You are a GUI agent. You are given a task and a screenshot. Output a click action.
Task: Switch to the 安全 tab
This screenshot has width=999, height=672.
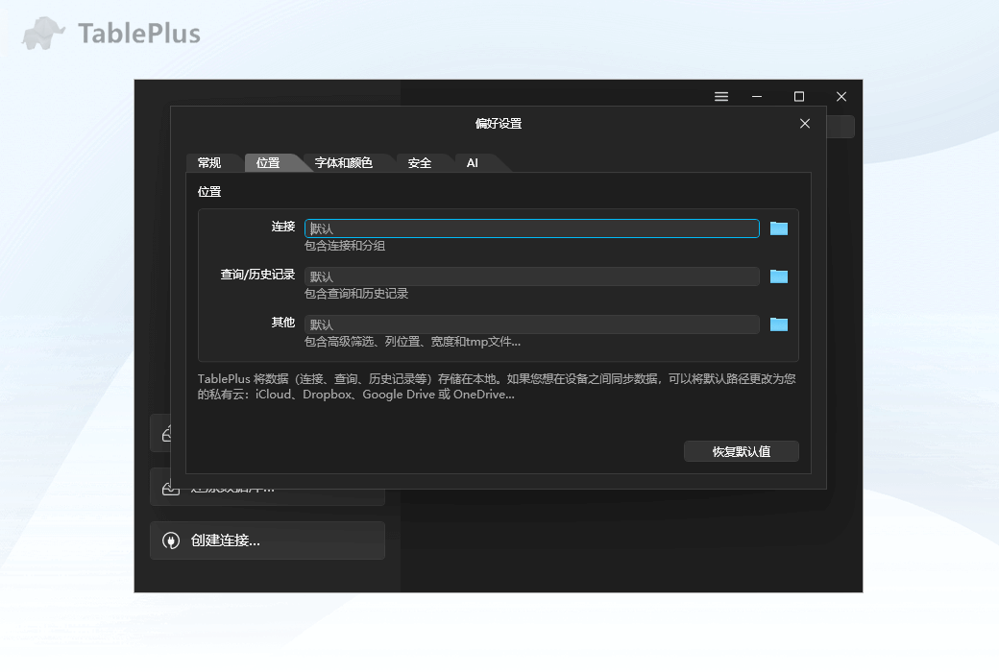(x=421, y=162)
